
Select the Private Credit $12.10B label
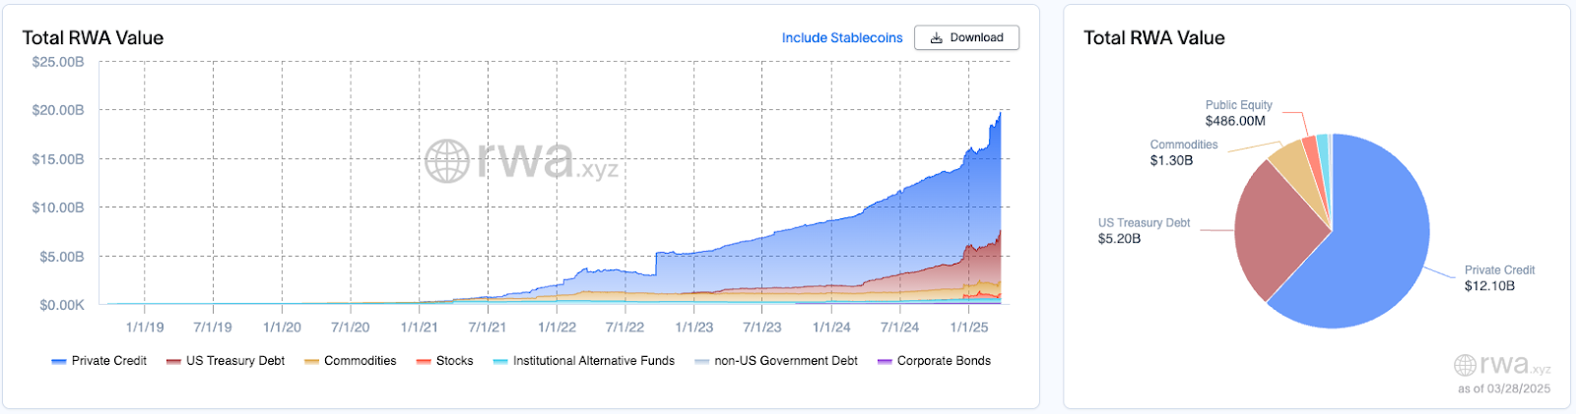pos(1499,278)
